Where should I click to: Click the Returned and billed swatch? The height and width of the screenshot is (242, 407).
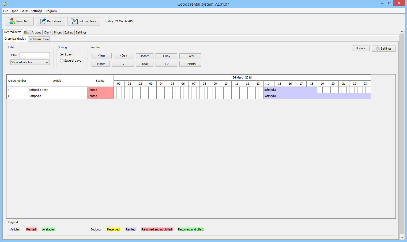click(x=191, y=229)
